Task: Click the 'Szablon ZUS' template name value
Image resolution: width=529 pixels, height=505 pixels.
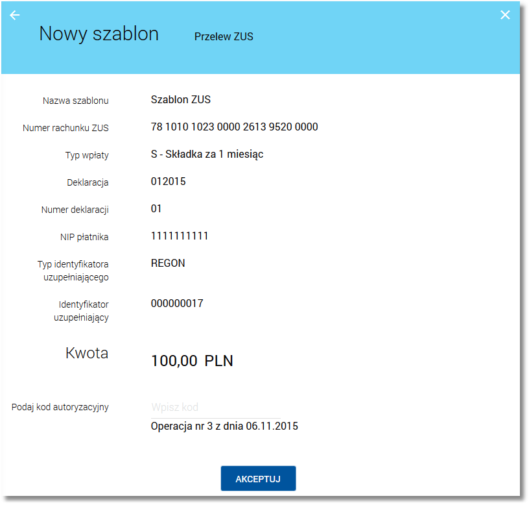Action: click(180, 100)
